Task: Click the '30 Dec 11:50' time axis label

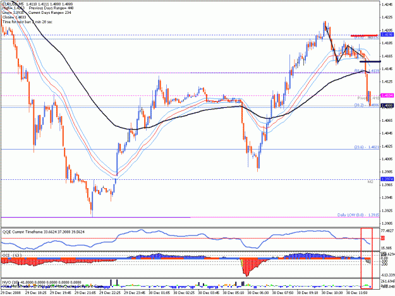Action: pos(356,293)
